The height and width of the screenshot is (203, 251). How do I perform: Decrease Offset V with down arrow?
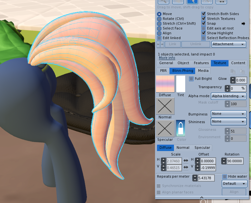pyautogui.click(x=197, y=169)
